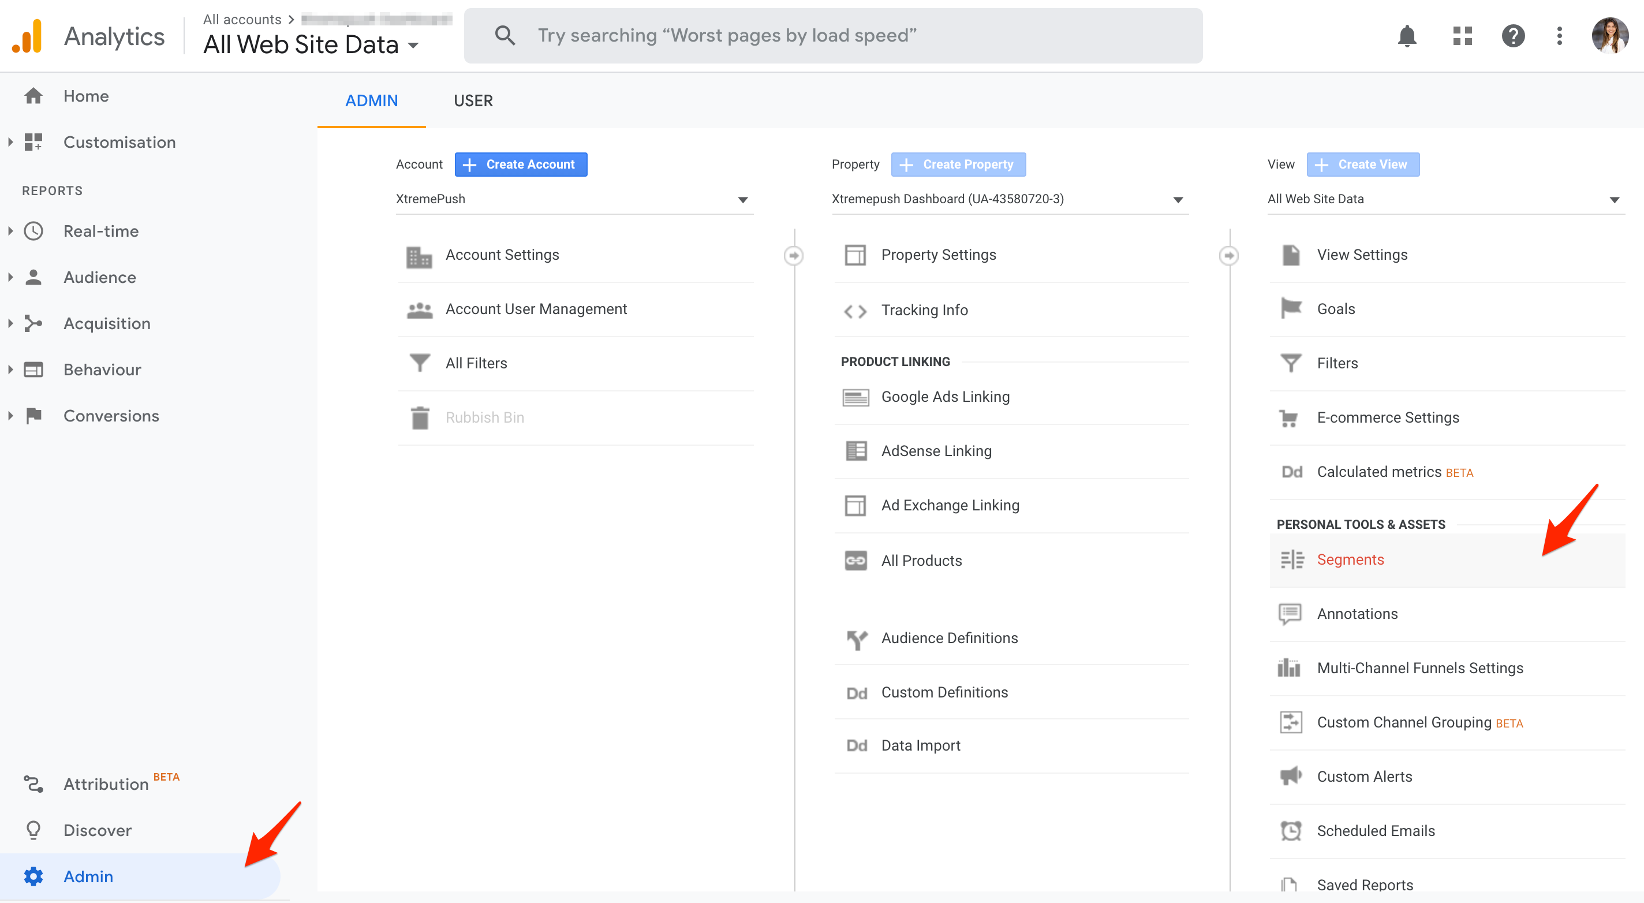This screenshot has width=1644, height=903.
Task: Click the Custom Alerts megaphone icon
Action: coord(1291,777)
